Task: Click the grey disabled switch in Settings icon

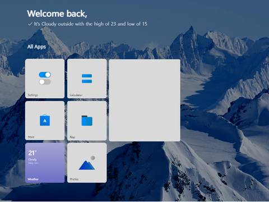Action: click(x=45, y=82)
